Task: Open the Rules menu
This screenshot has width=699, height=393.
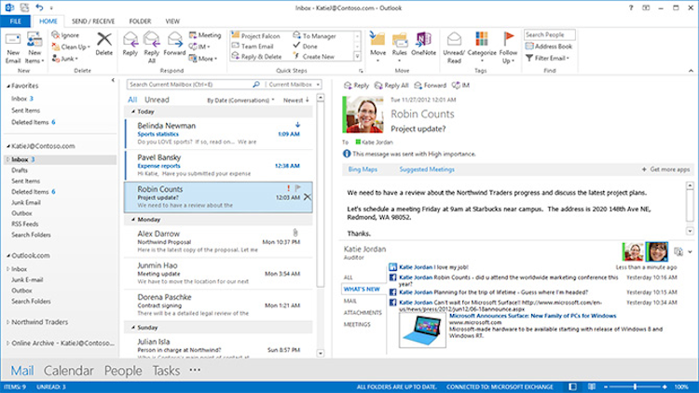Action: click(x=400, y=47)
